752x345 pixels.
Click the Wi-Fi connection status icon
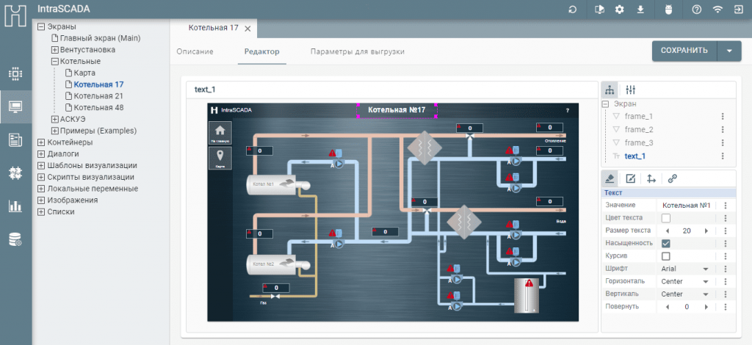pos(717,10)
